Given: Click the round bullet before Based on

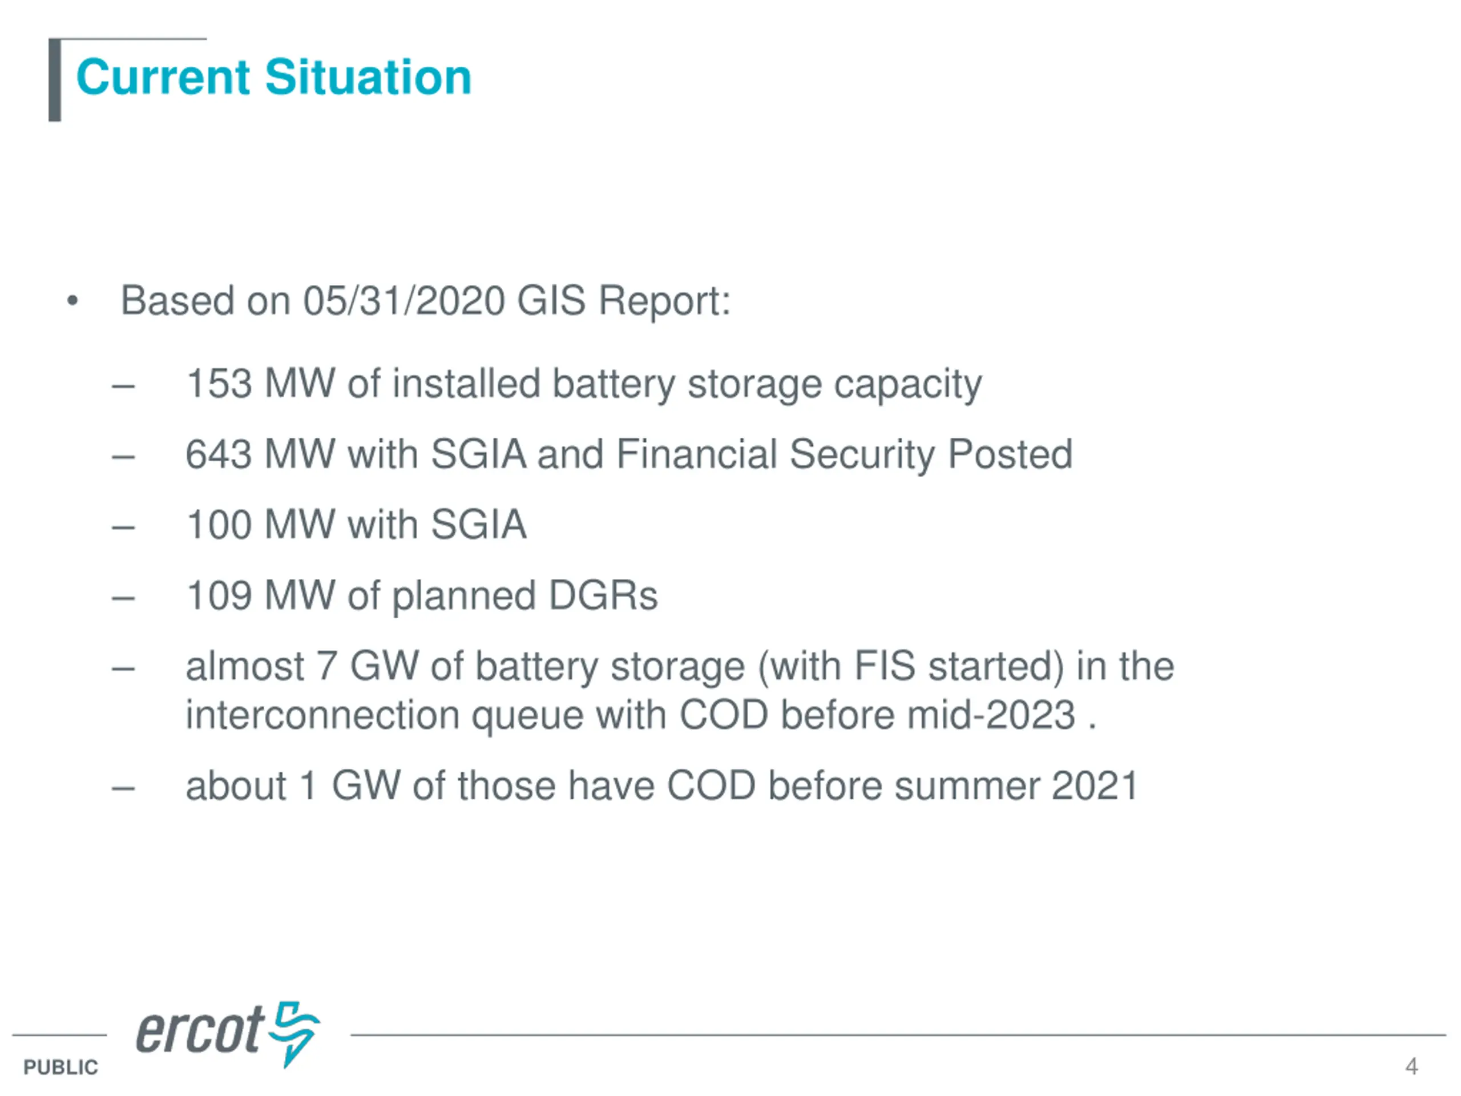Looking at the screenshot, I should pos(72,302).
